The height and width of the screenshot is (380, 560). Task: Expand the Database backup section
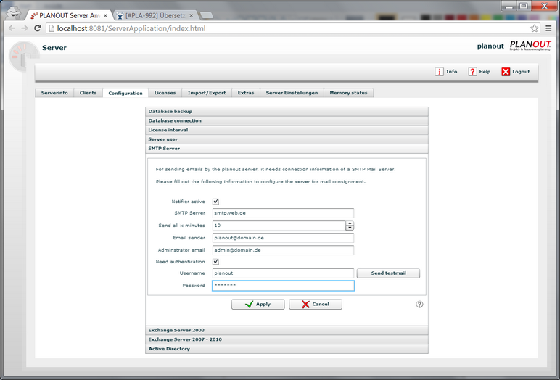pyautogui.click(x=287, y=112)
